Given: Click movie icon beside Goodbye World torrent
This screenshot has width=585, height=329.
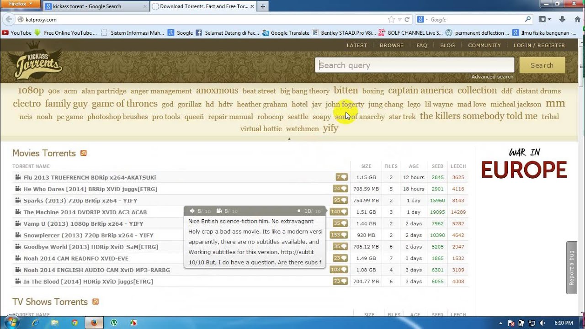Looking at the screenshot, I should [17, 247].
